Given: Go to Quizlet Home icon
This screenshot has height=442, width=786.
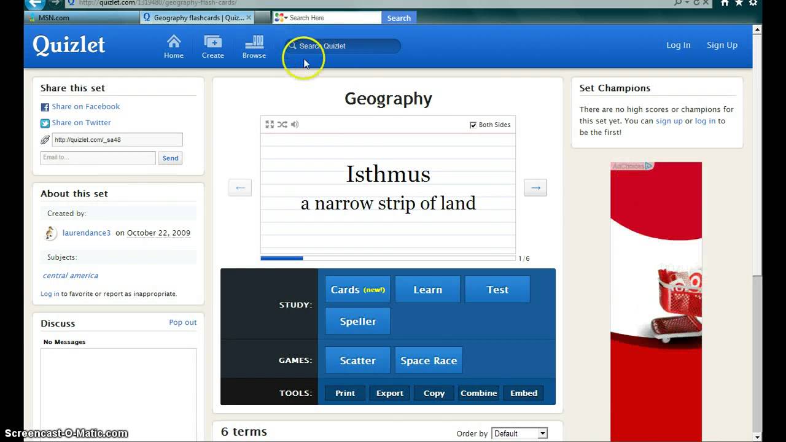Looking at the screenshot, I should tap(174, 47).
